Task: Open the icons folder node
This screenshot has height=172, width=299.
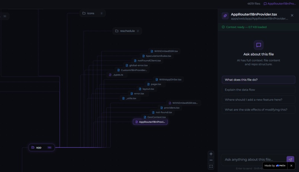Action: click(92, 13)
